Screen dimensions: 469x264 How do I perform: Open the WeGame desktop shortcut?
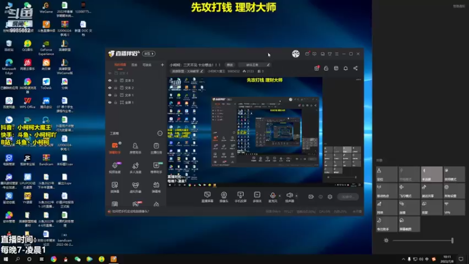46,8
